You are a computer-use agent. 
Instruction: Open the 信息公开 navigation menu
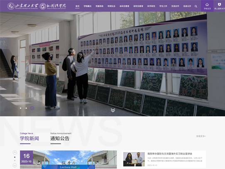pos(187,6)
